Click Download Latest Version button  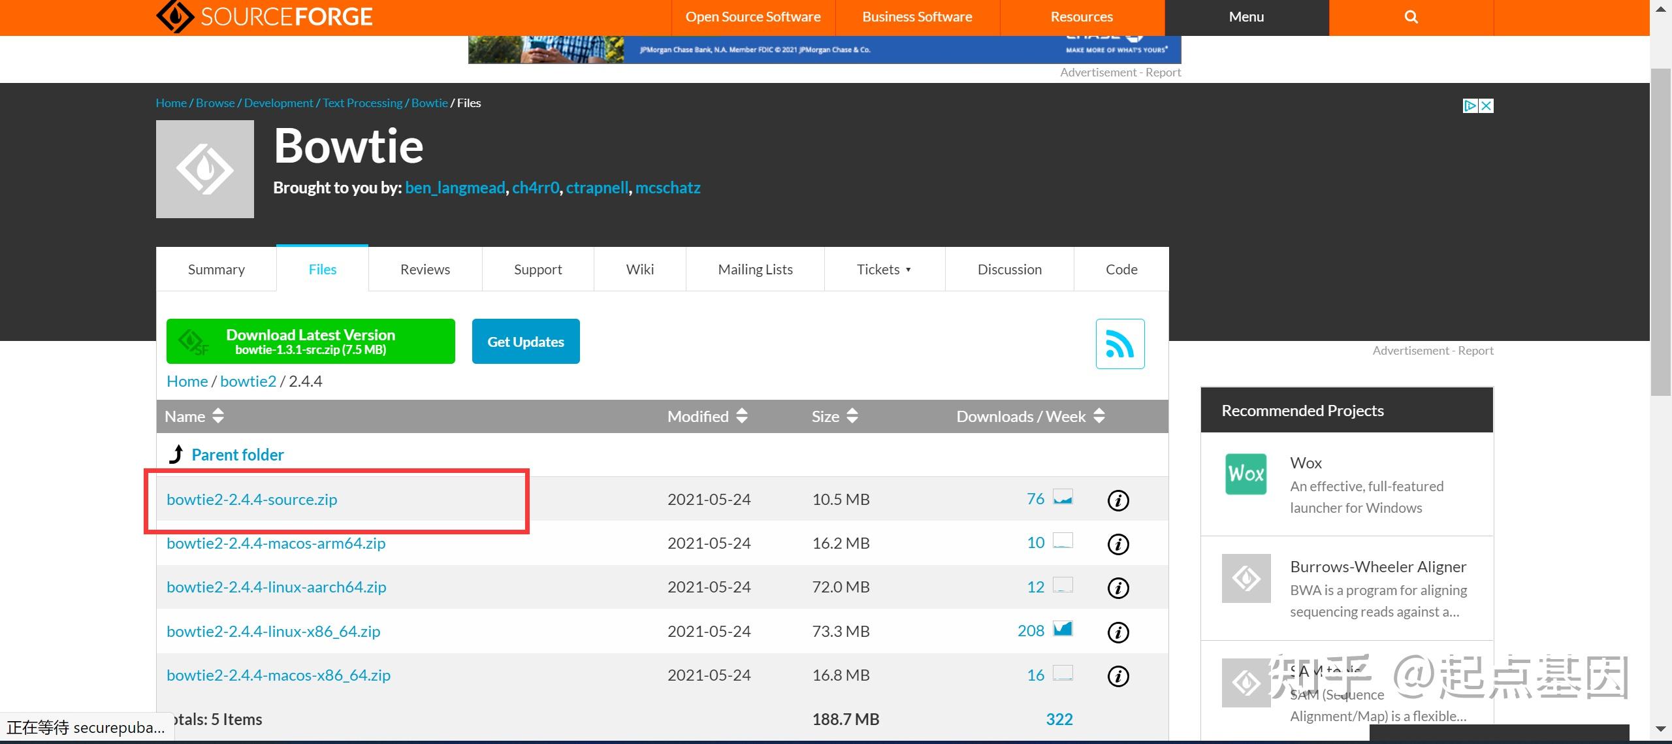[x=310, y=341]
